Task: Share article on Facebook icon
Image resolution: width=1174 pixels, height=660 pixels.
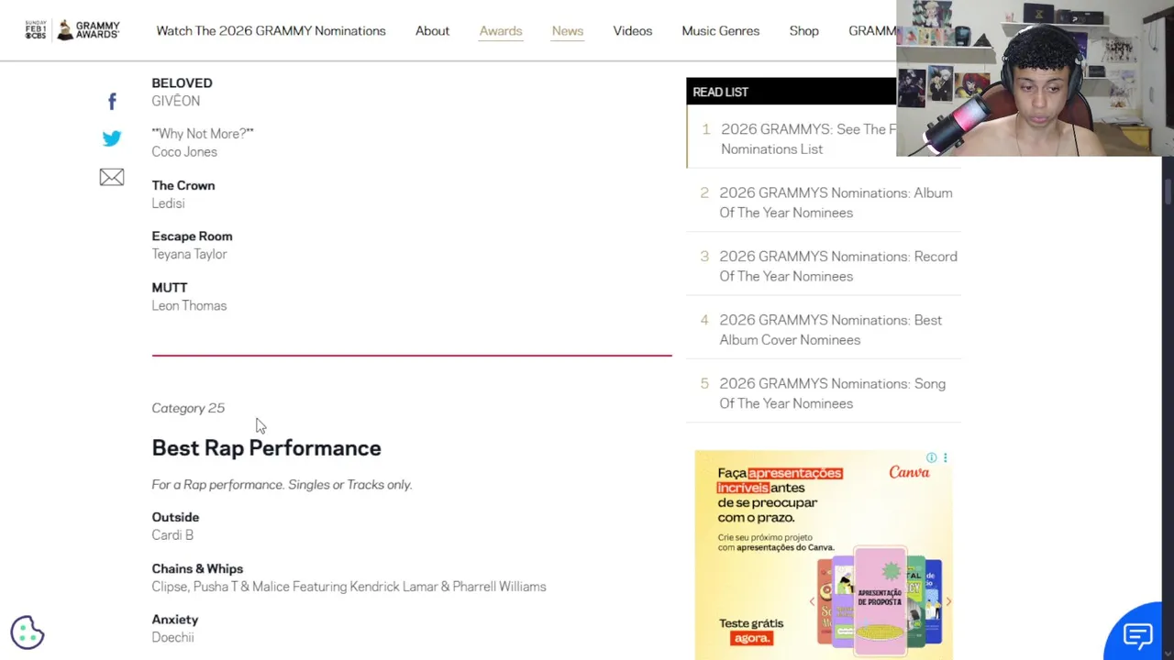Action: (112, 101)
